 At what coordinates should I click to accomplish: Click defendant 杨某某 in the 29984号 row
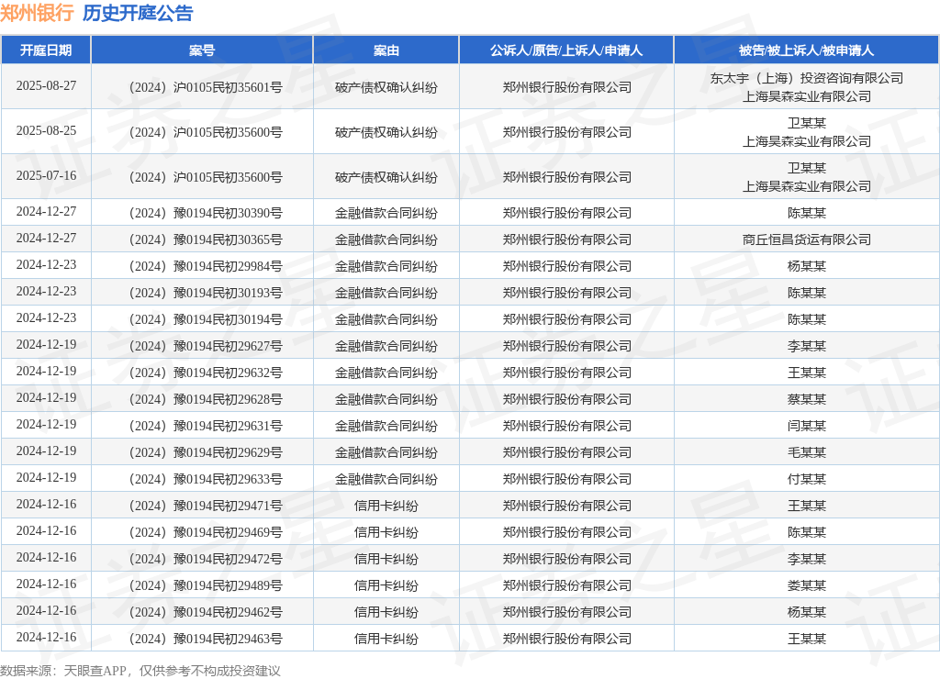click(806, 266)
